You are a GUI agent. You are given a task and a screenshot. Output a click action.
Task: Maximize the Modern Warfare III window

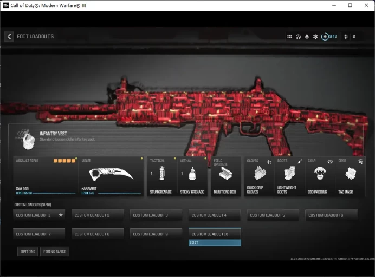pyautogui.click(x=350, y=5)
